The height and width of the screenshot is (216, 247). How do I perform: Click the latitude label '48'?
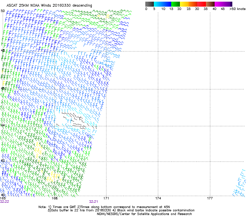click(x=3, y=51)
